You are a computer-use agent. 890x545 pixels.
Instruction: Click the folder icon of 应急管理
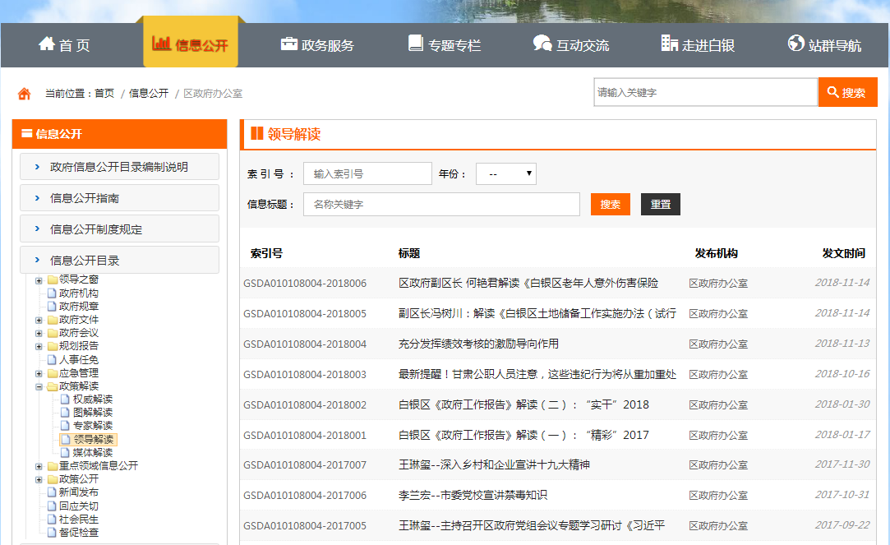click(53, 373)
